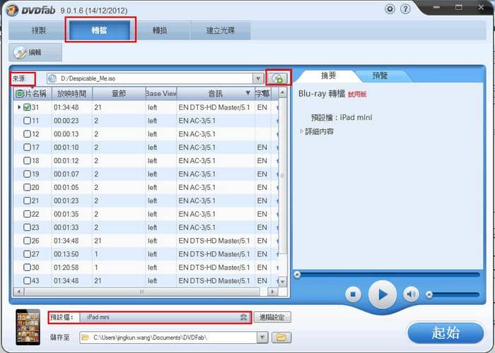Open save-to path dropdown arrow
This screenshot has width=495, height=353.
tap(262, 337)
